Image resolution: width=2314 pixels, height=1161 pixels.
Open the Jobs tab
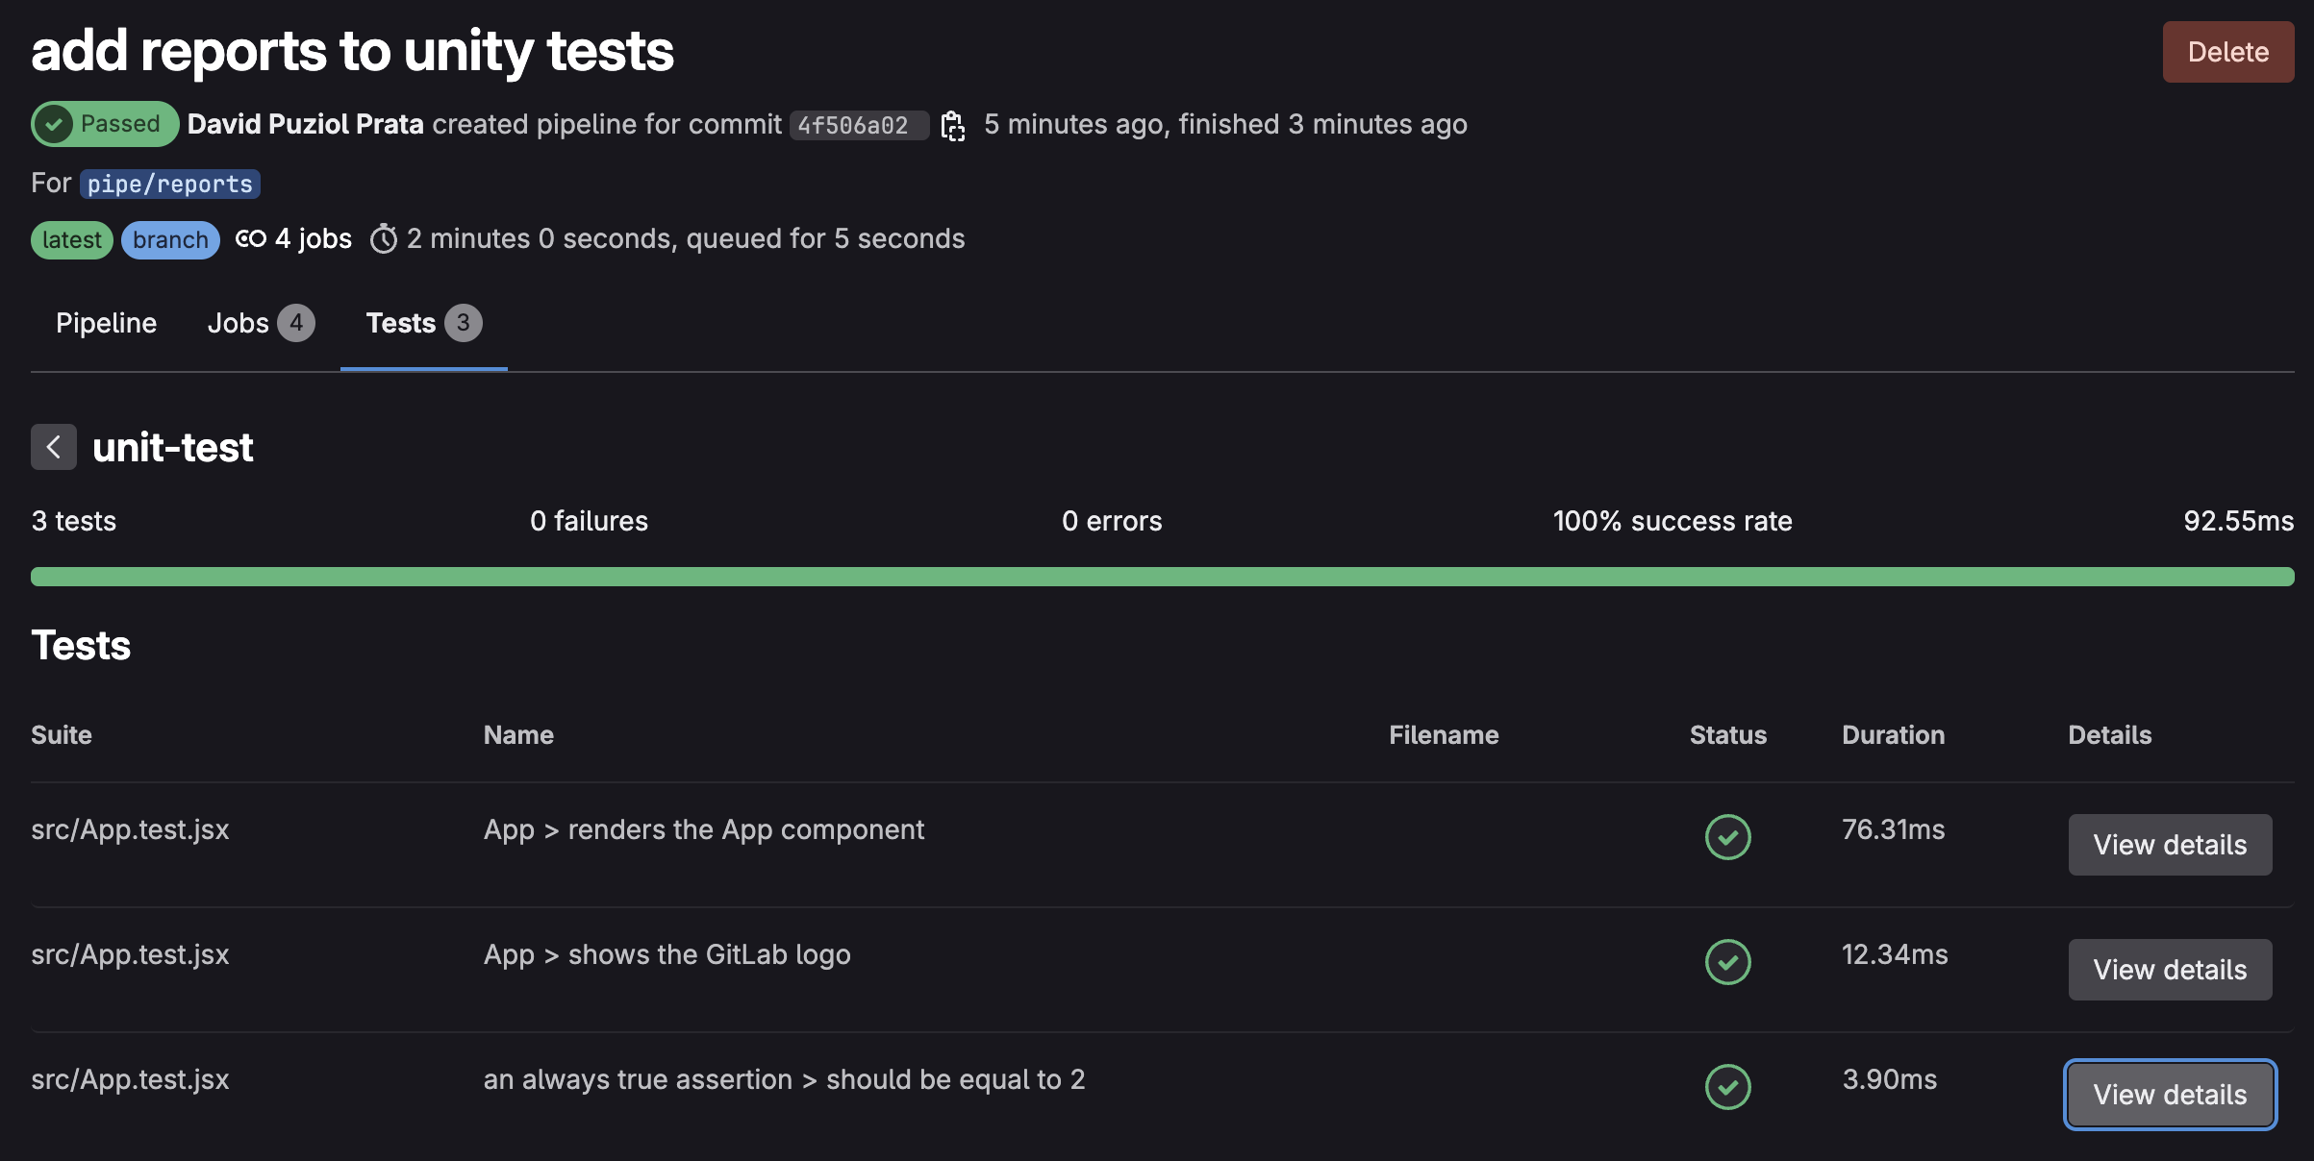[260, 323]
